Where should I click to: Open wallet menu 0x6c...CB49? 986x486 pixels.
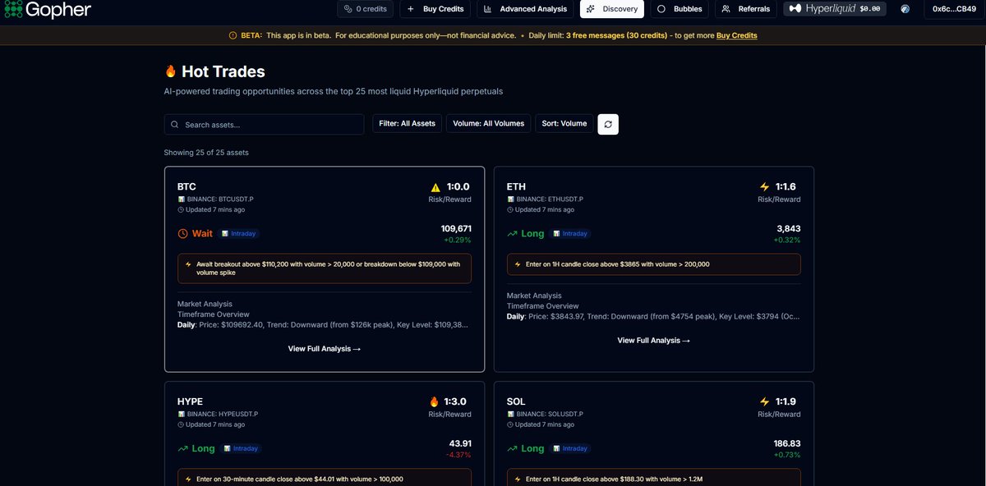[x=954, y=9]
